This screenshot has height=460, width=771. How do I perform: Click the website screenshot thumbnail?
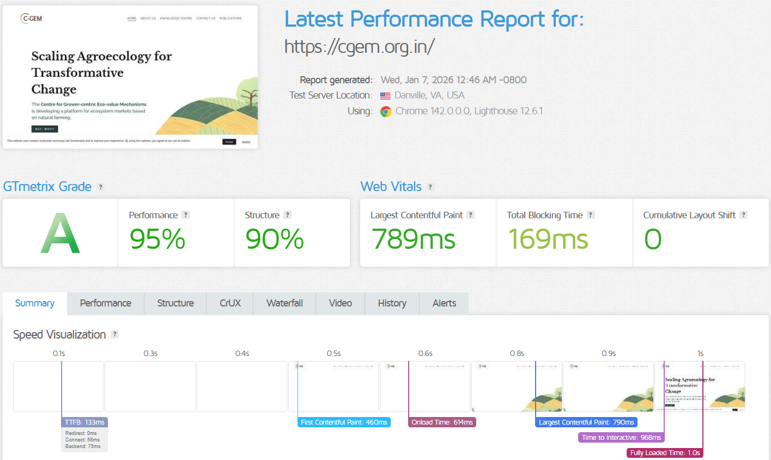(x=130, y=77)
